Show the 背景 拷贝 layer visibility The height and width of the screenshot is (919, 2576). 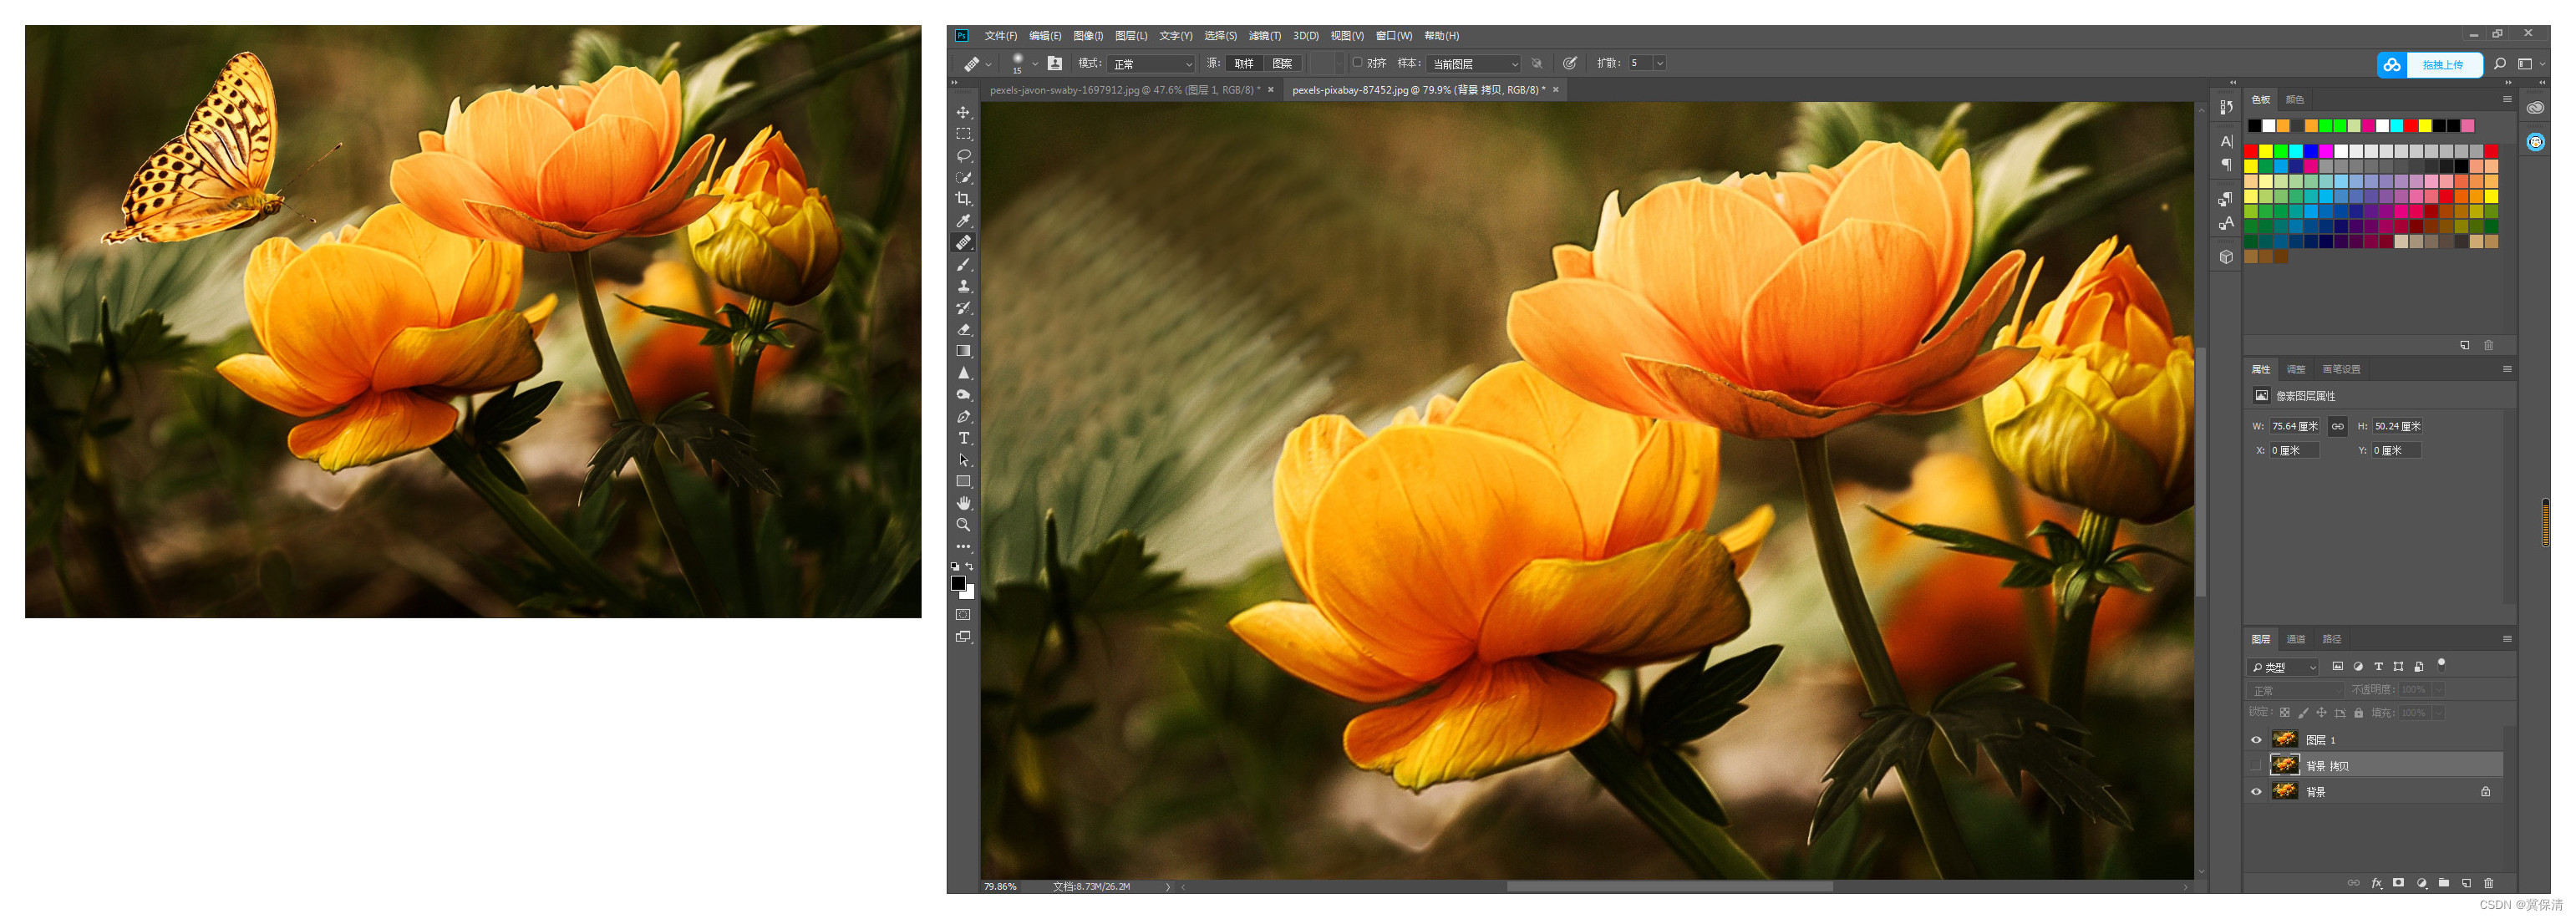2255,766
